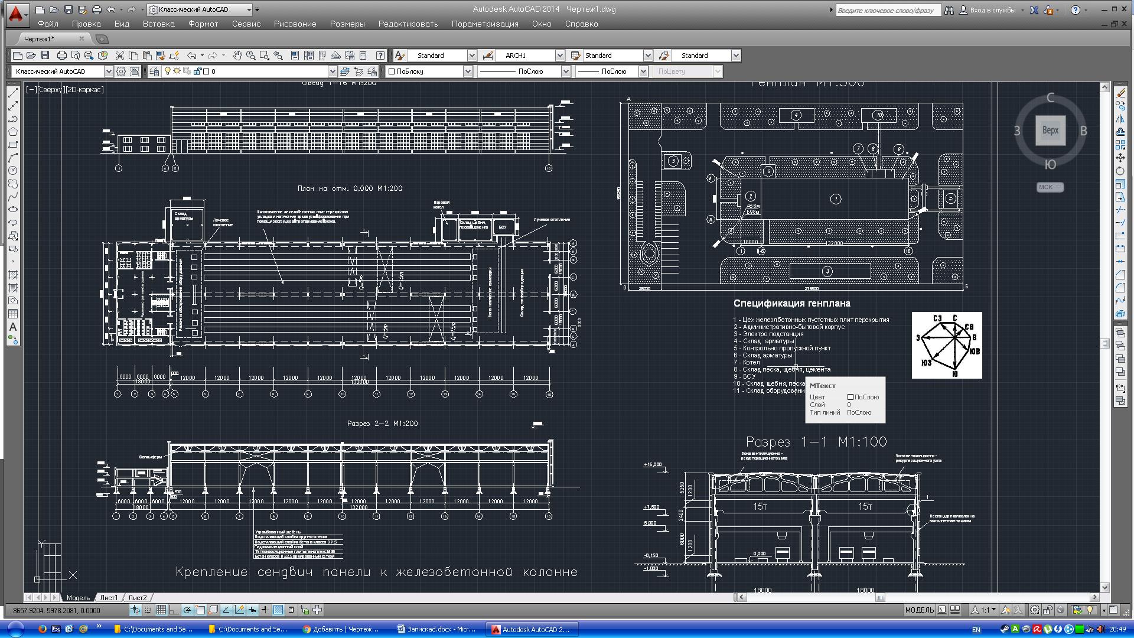Image resolution: width=1134 pixels, height=638 pixels.
Task: Select the Pan hand tool
Action: click(x=237, y=56)
